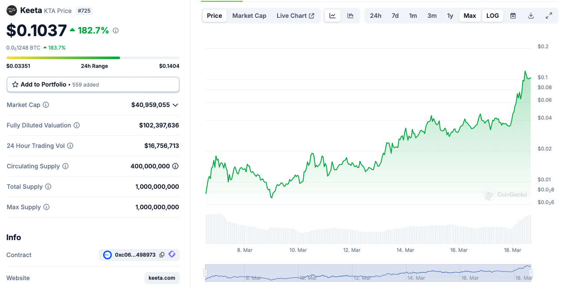Click Add to Portfolio button
563x288 pixels.
tap(93, 84)
